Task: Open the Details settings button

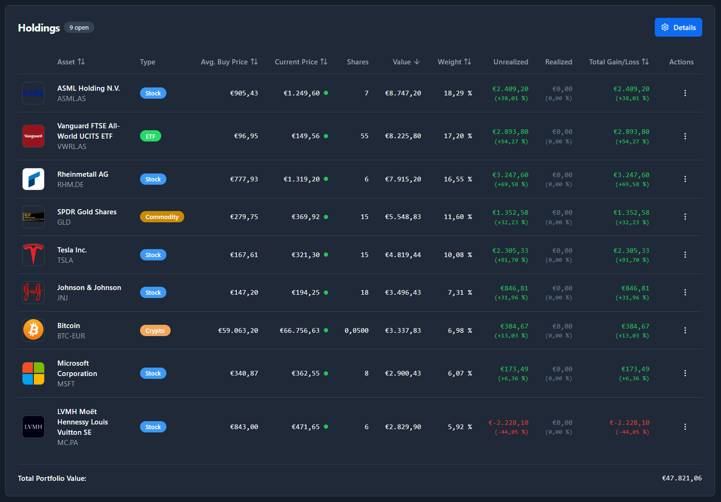Action: (x=678, y=27)
